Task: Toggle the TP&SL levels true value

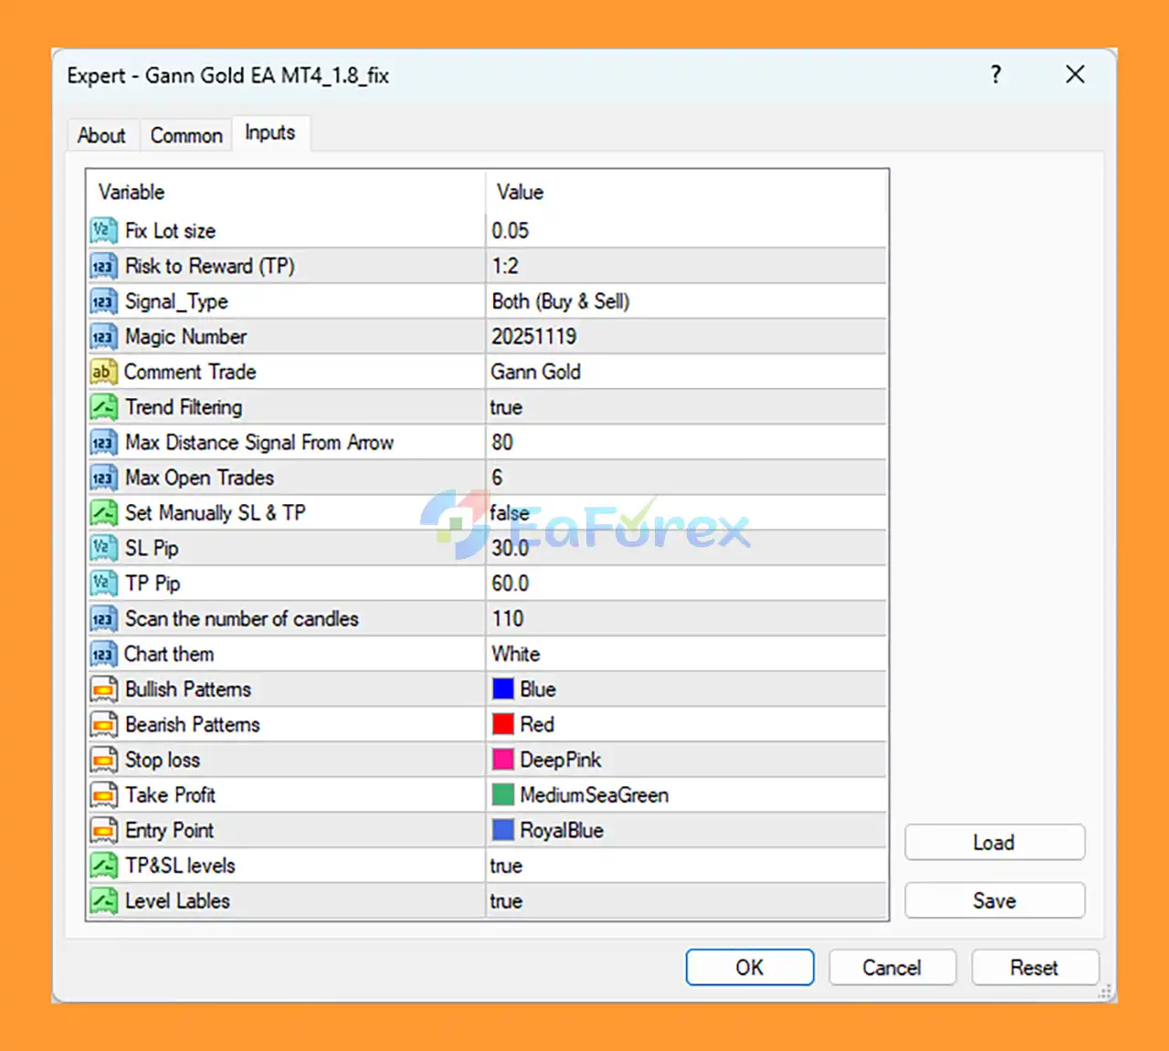Action: tap(507, 866)
